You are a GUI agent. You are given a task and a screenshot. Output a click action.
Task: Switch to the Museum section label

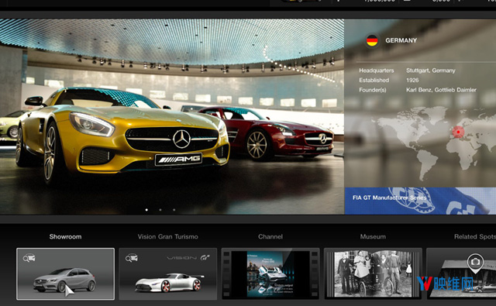click(x=373, y=236)
